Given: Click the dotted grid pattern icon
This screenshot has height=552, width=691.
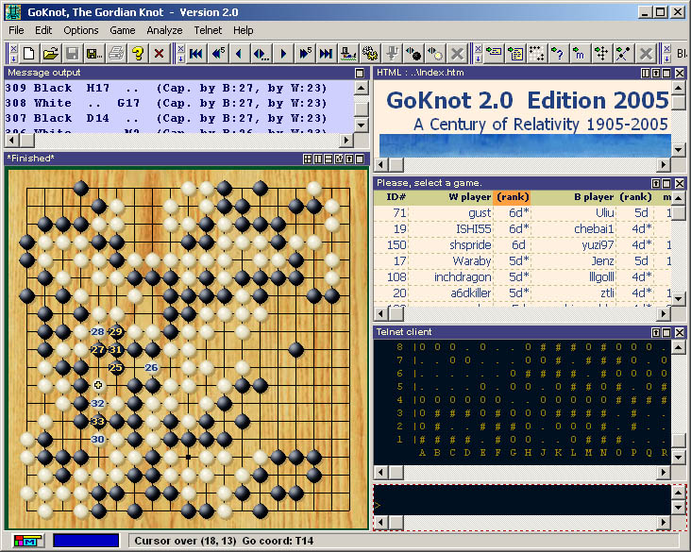Looking at the screenshot, I should tap(536, 54).
